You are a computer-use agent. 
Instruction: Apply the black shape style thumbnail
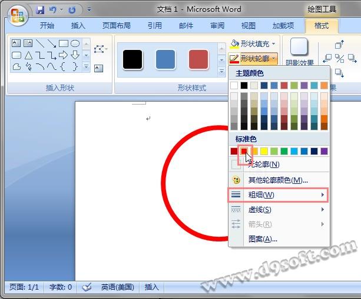(x=133, y=59)
